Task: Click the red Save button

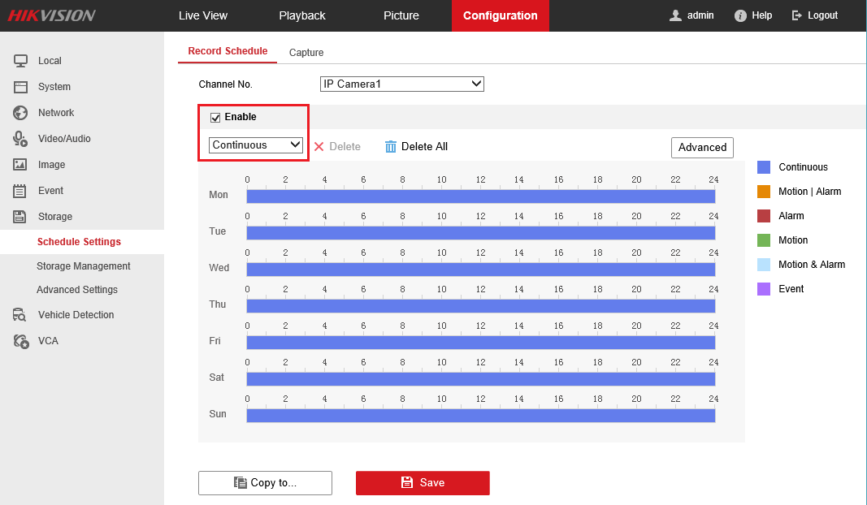Action: 423,483
